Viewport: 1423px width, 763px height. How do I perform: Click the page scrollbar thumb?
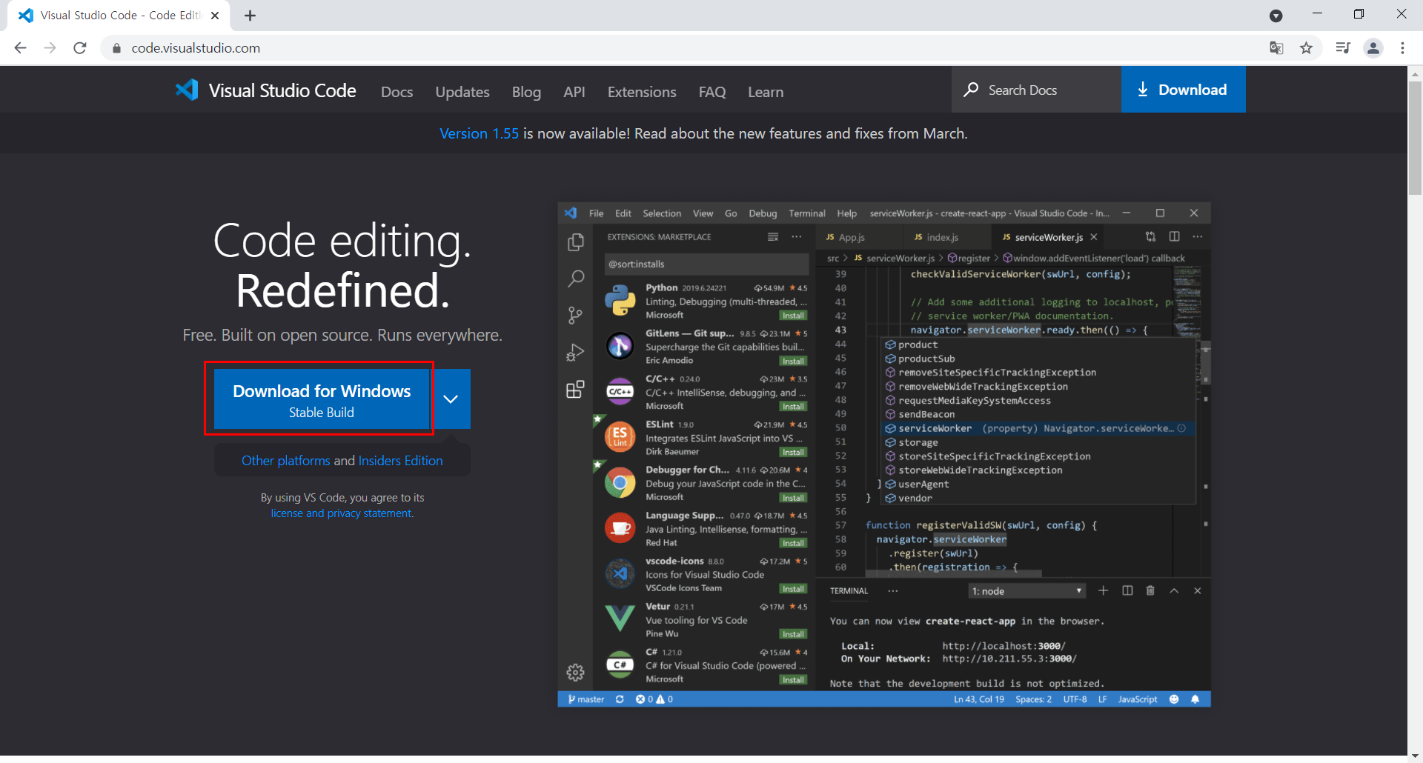(x=1415, y=137)
